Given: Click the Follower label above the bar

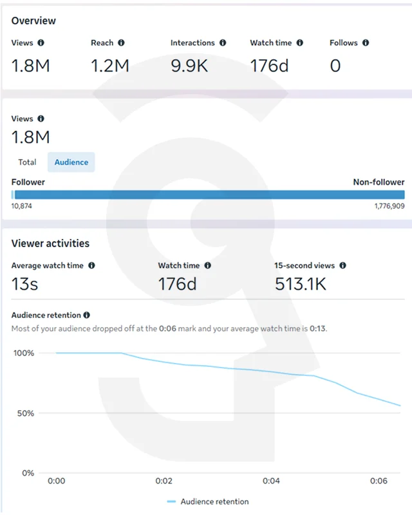Looking at the screenshot, I should [28, 182].
